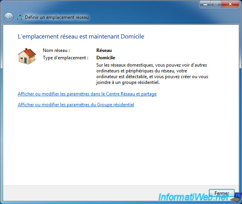Image resolution: width=242 pixels, height=204 pixels.
Task: Click the home network description paragraph
Action: point(152,74)
